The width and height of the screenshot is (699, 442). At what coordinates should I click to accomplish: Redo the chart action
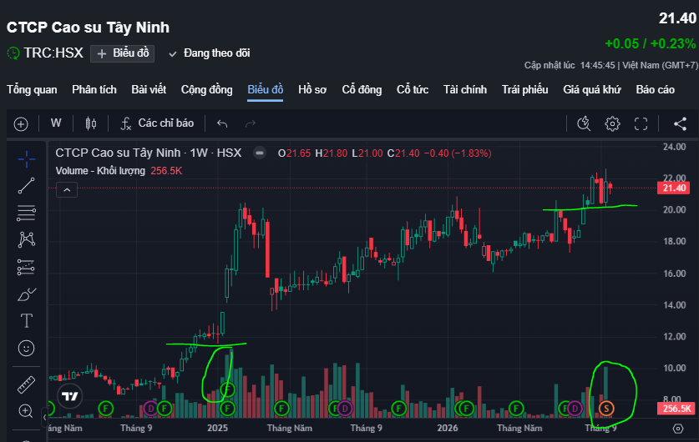(251, 123)
